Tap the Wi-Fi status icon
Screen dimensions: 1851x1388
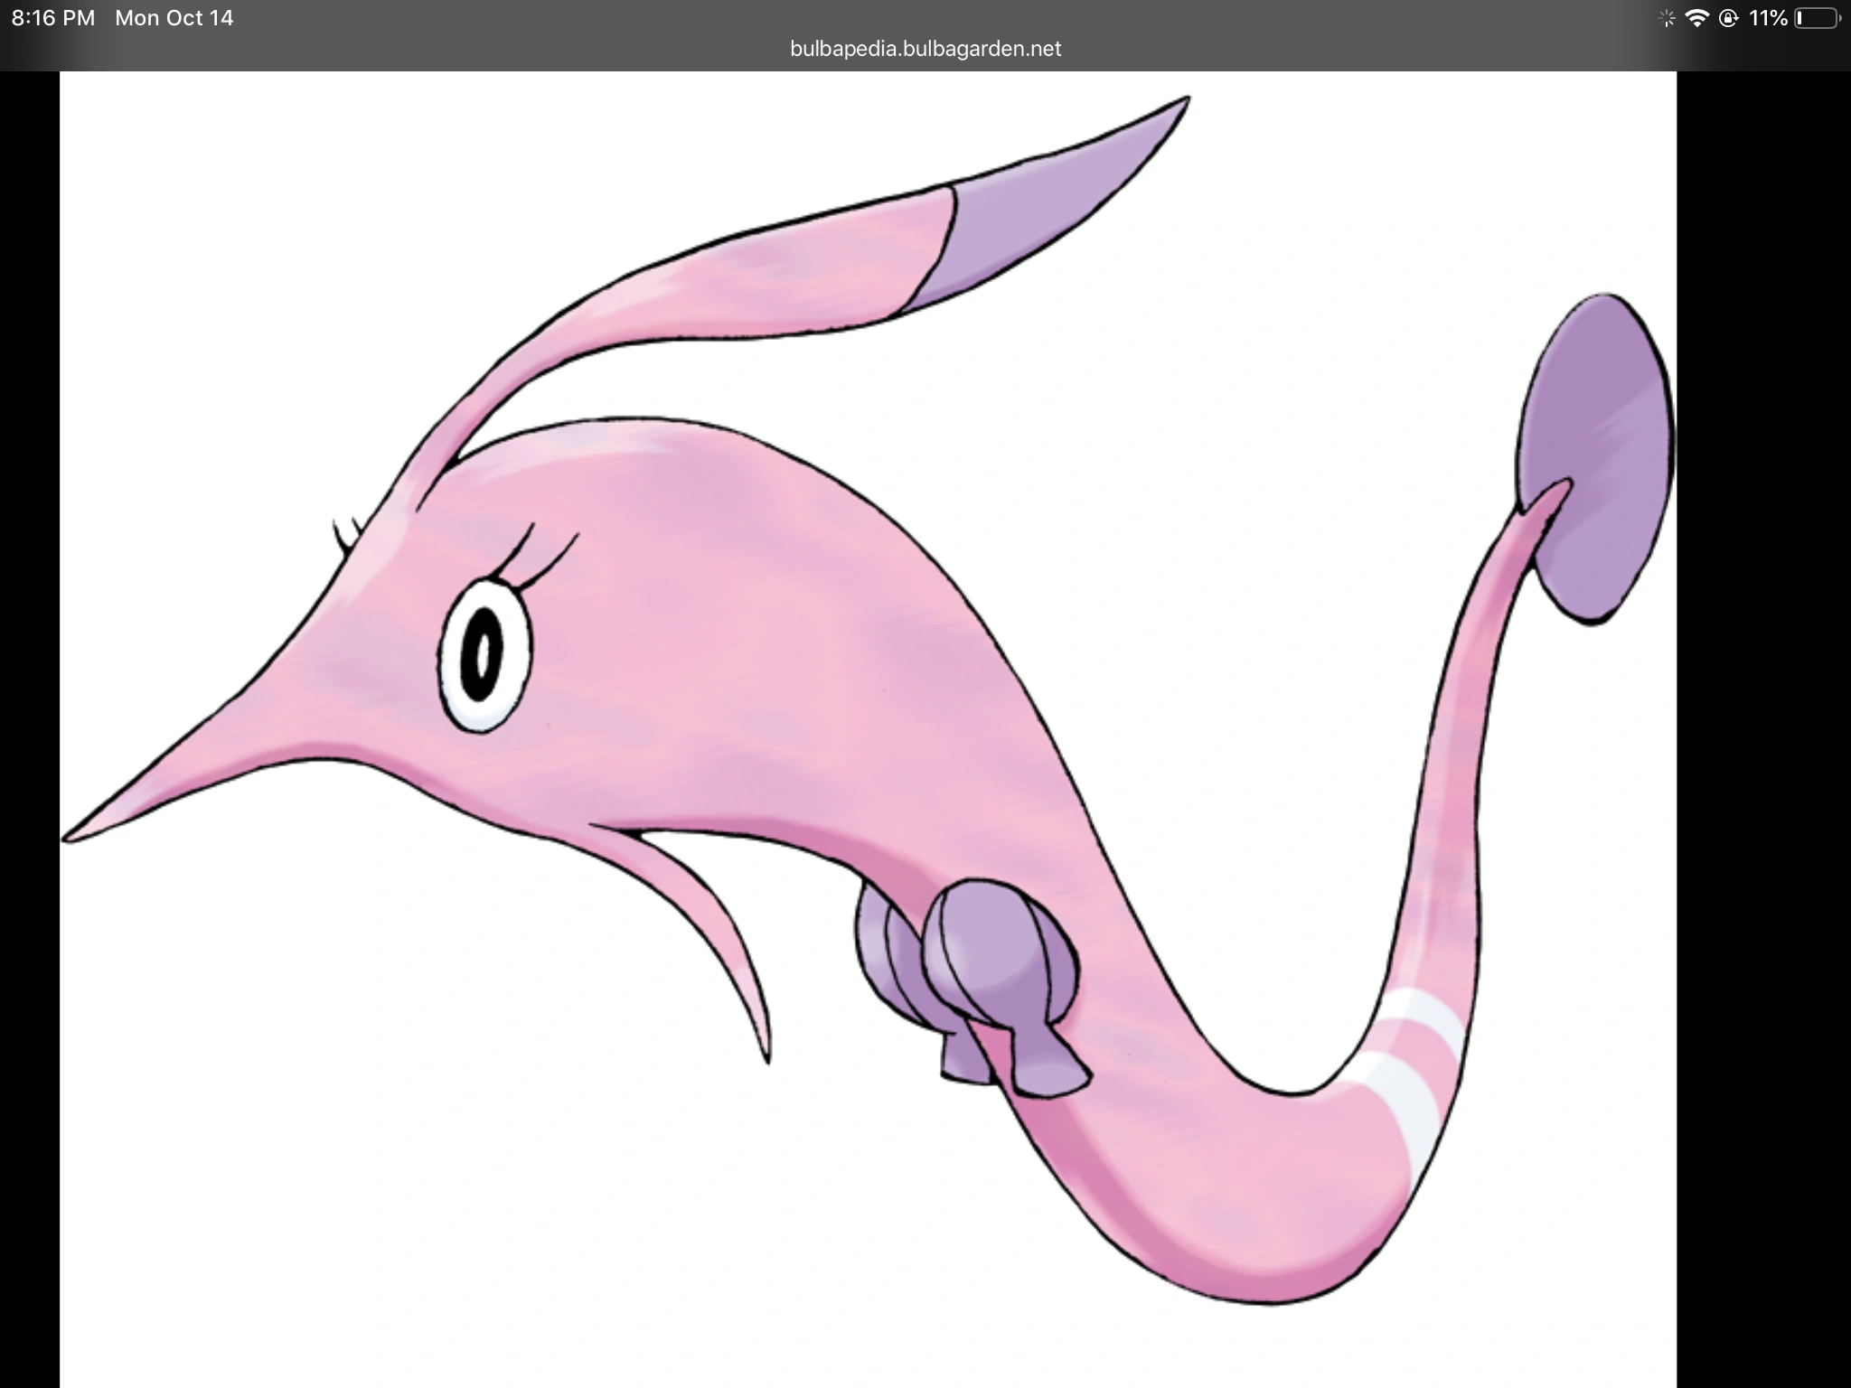tap(1696, 18)
